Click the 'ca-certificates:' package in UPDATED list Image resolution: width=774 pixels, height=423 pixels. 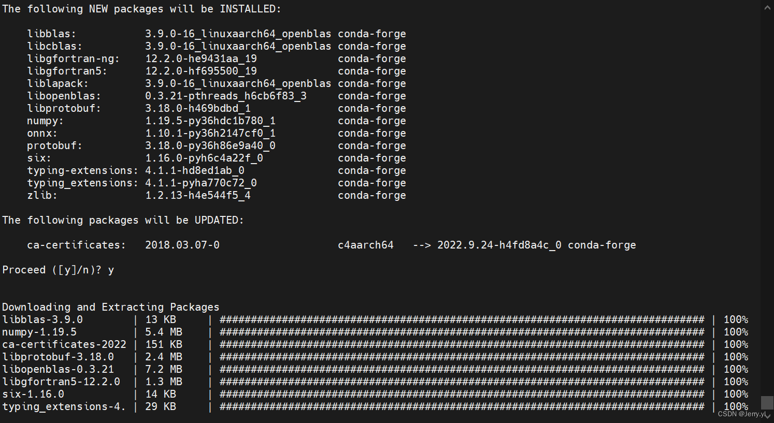(x=77, y=245)
